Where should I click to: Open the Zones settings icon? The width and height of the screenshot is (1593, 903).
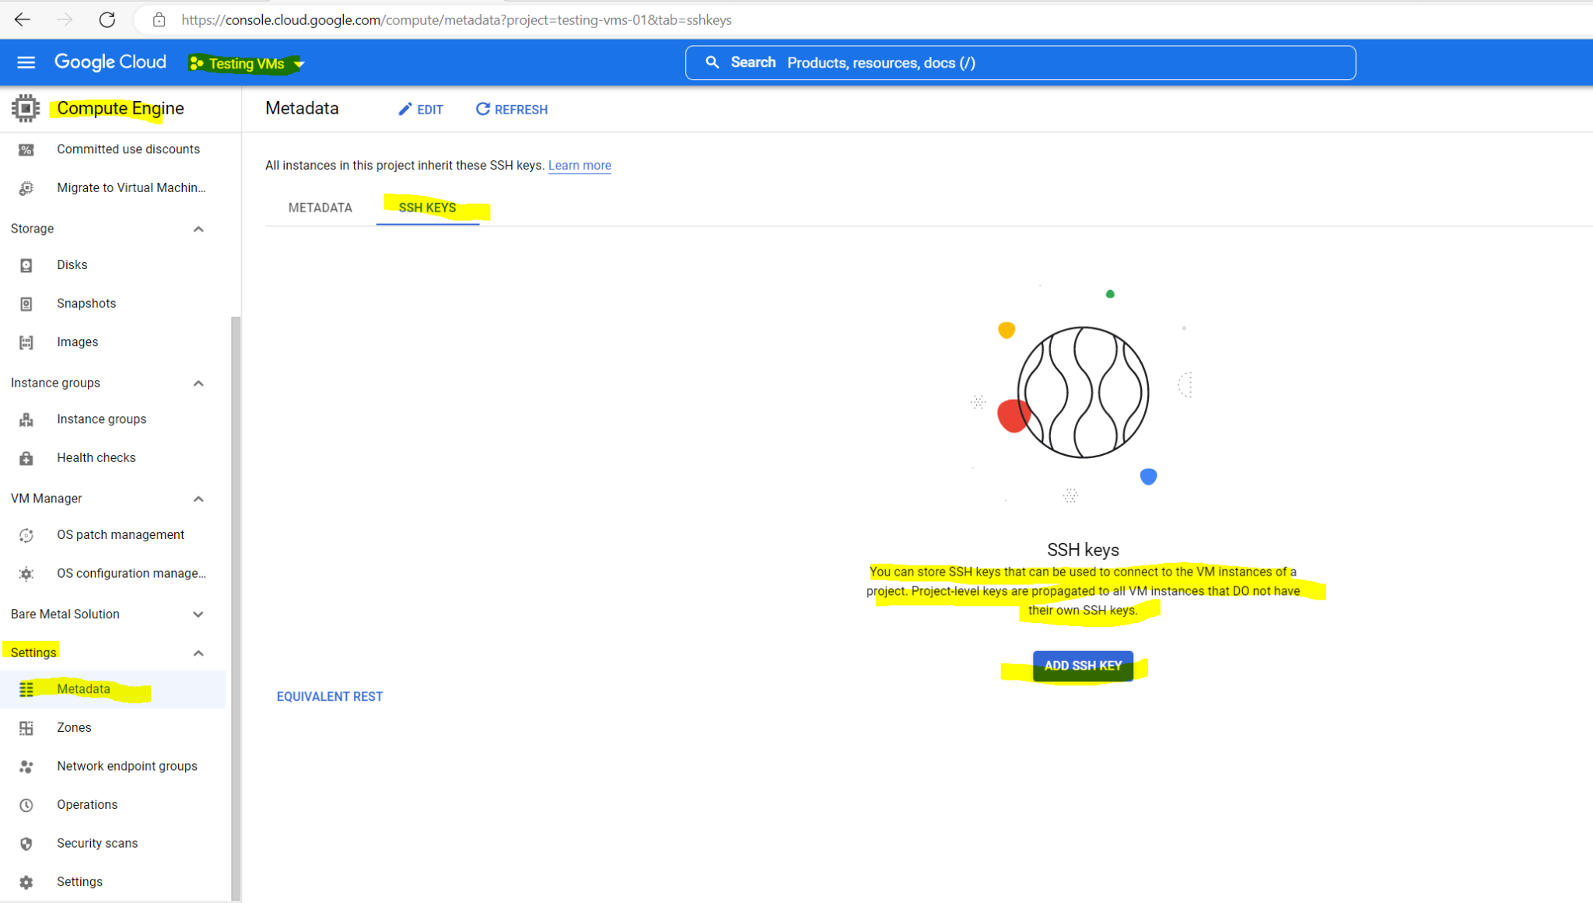(26, 727)
